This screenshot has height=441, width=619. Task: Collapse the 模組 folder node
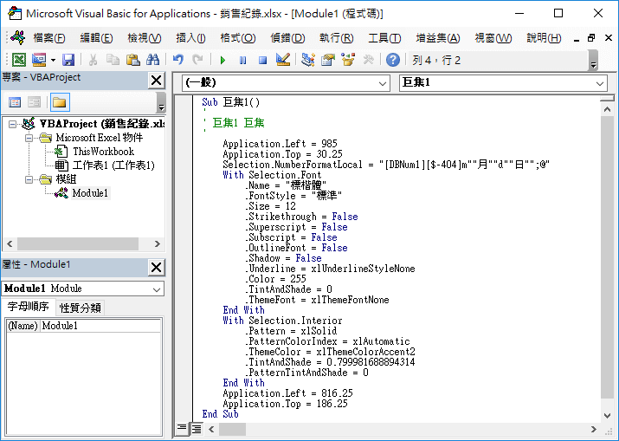pyautogui.click(x=29, y=180)
